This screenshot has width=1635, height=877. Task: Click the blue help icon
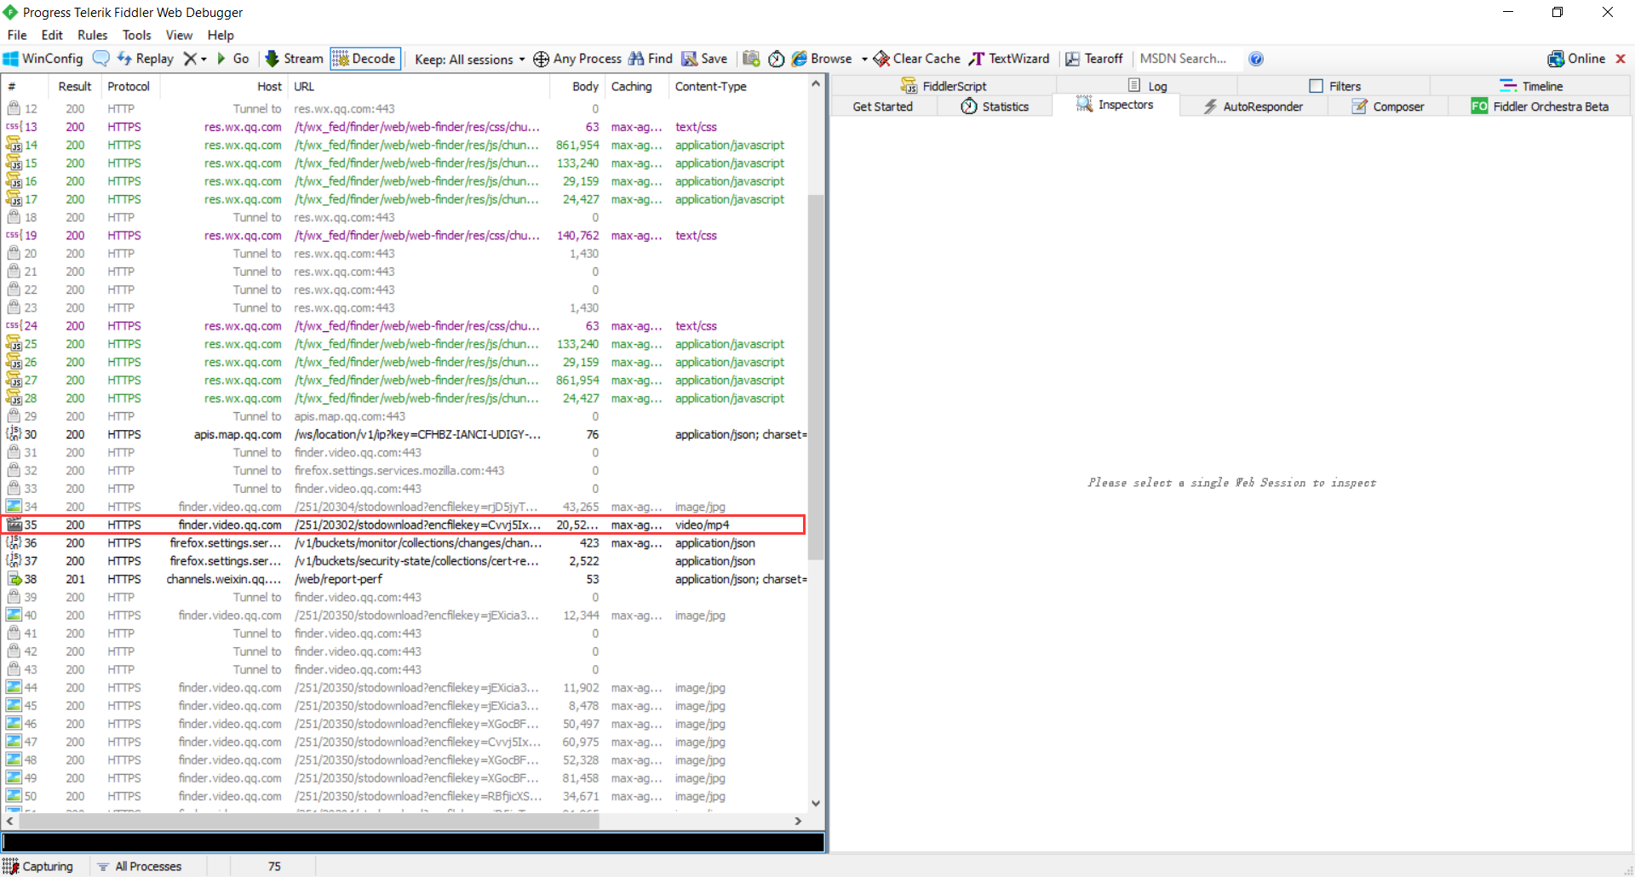[1255, 59]
